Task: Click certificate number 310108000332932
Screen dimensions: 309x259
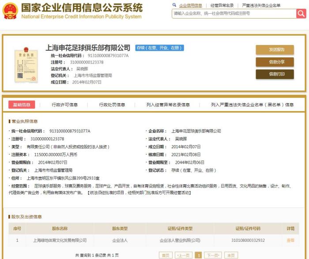Action: (x=248, y=240)
